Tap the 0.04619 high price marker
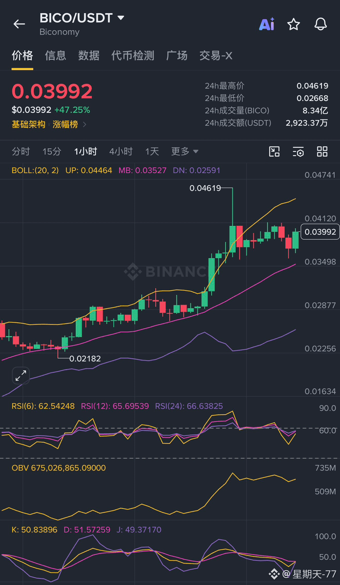 pyautogui.click(x=205, y=188)
